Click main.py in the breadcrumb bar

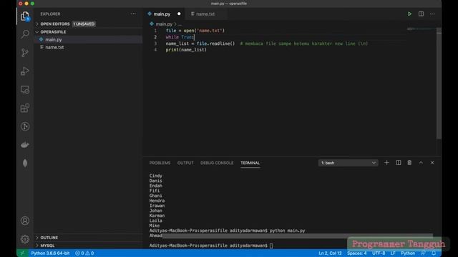(164, 24)
